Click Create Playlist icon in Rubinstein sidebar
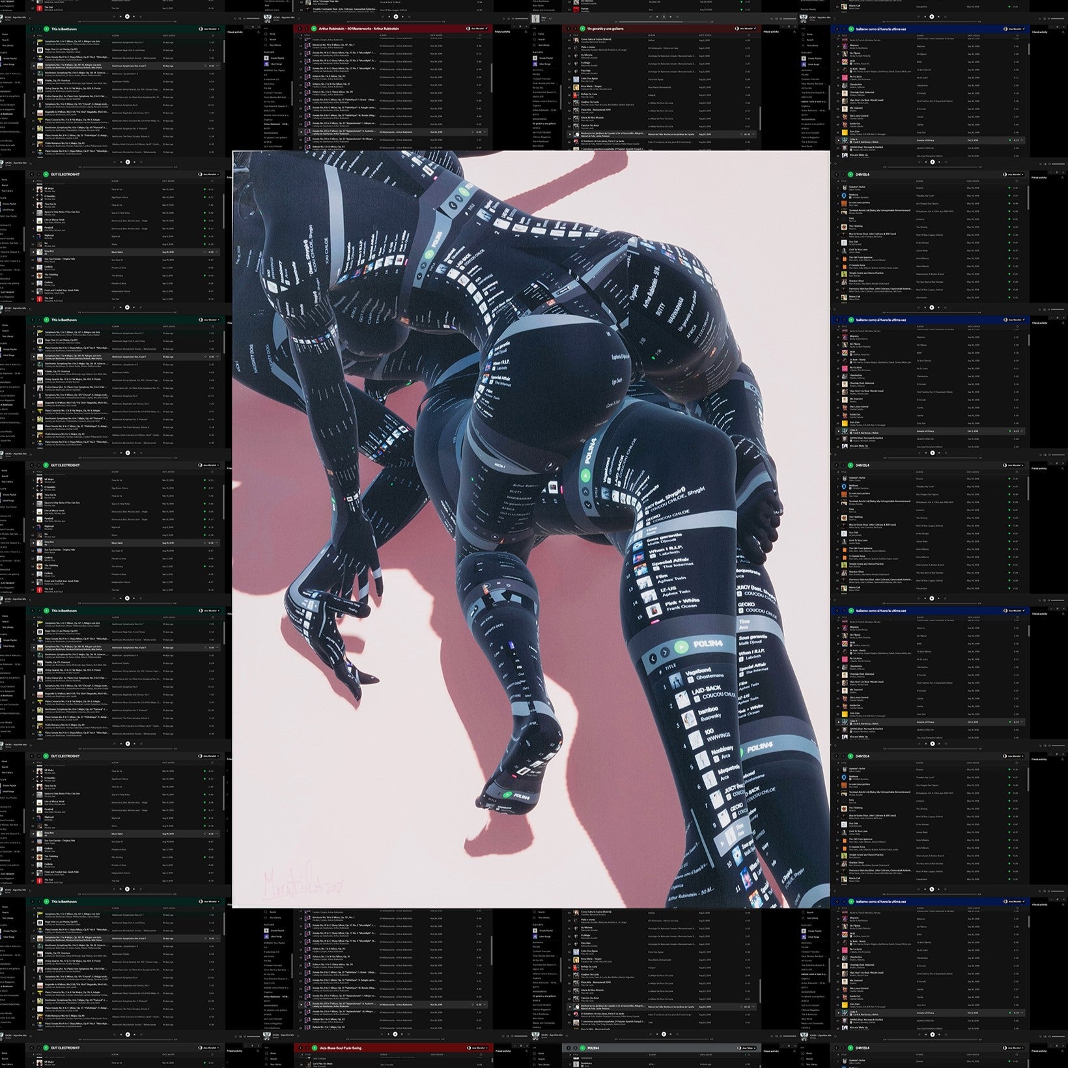Viewport: 1068px width, 1068px height. [266, 58]
